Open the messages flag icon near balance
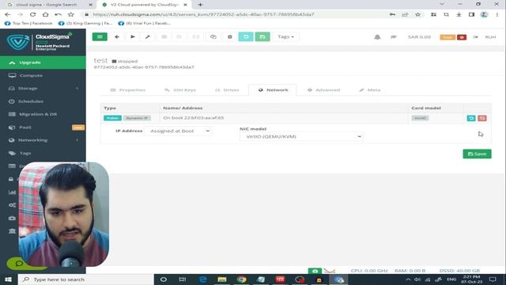Image resolution: width=506 pixels, height=285 pixels. point(394,37)
